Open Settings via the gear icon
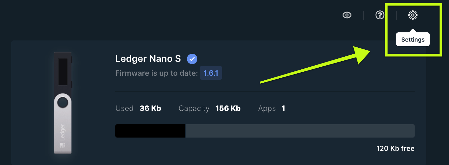 (x=413, y=15)
